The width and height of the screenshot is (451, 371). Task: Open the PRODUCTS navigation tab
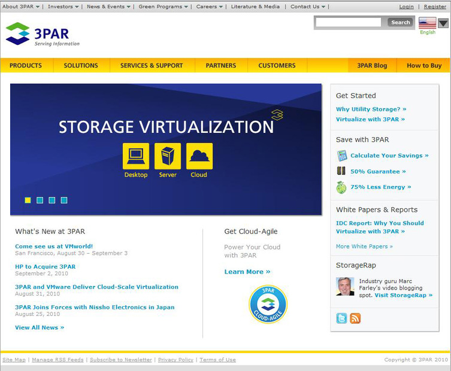[x=26, y=65]
